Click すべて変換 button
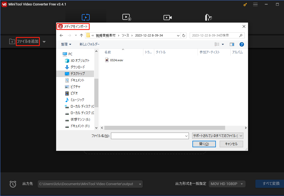The width and height of the screenshot is (284, 196). click(270, 183)
